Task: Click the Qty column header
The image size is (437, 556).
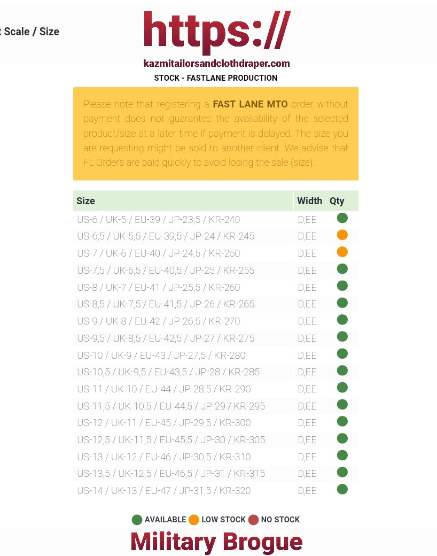Action: tap(337, 201)
